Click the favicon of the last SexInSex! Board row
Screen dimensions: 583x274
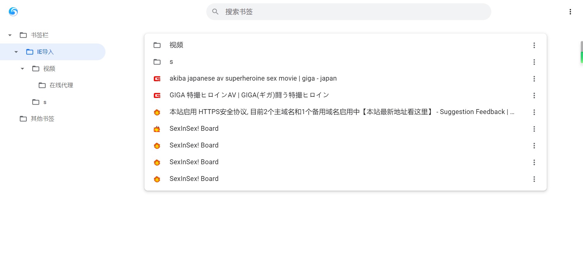157,179
